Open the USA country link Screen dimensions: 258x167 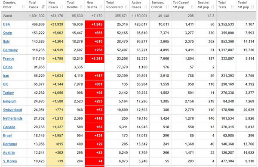6,25
